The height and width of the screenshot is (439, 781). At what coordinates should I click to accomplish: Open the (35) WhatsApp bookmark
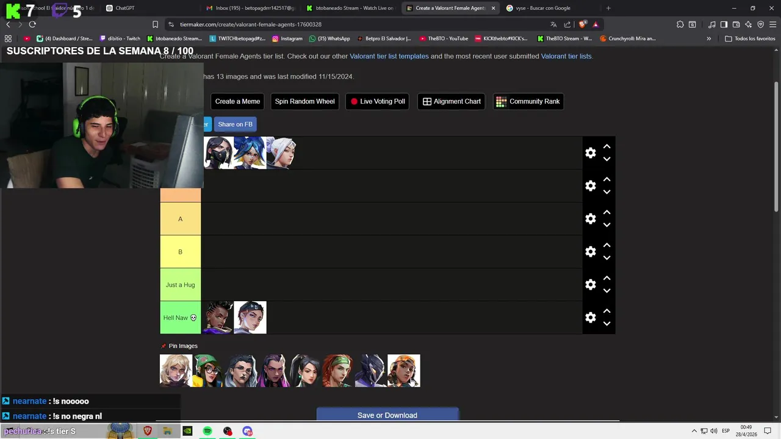pos(329,38)
